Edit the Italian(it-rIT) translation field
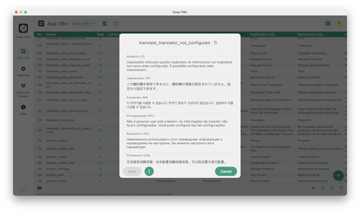This screenshot has width=360, height=213. click(x=180, y=66)
